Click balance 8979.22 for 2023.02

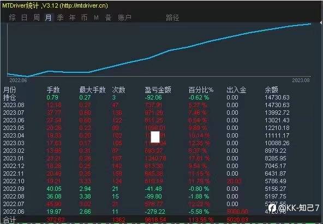click(x=276, y=151)
